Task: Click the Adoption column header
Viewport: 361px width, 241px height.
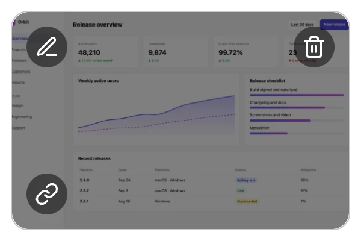Action: click(x=308, y=170)
